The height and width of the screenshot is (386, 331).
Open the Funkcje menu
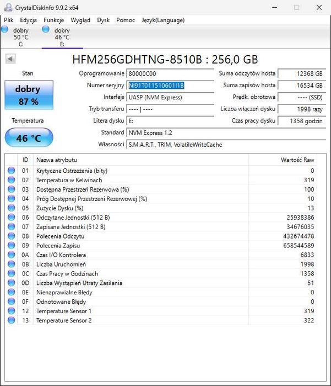(54, 20)
